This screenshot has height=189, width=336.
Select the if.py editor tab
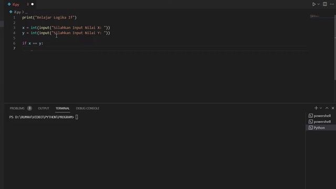20,4
